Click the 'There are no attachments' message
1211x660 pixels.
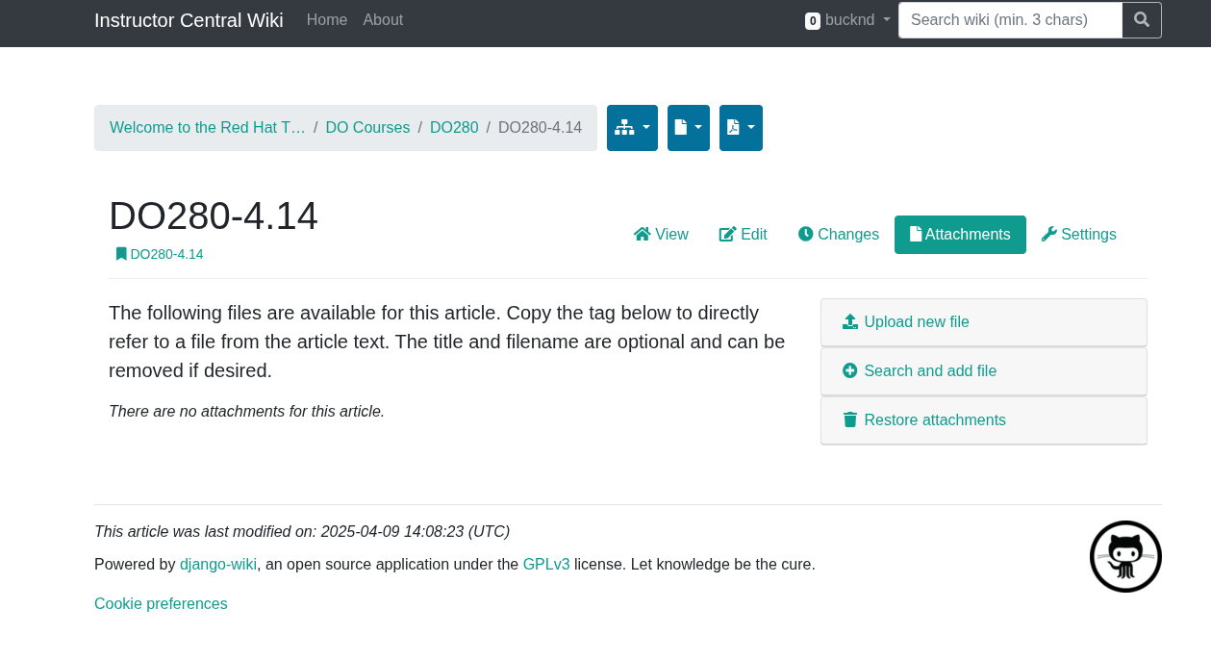tap(246, 412)
